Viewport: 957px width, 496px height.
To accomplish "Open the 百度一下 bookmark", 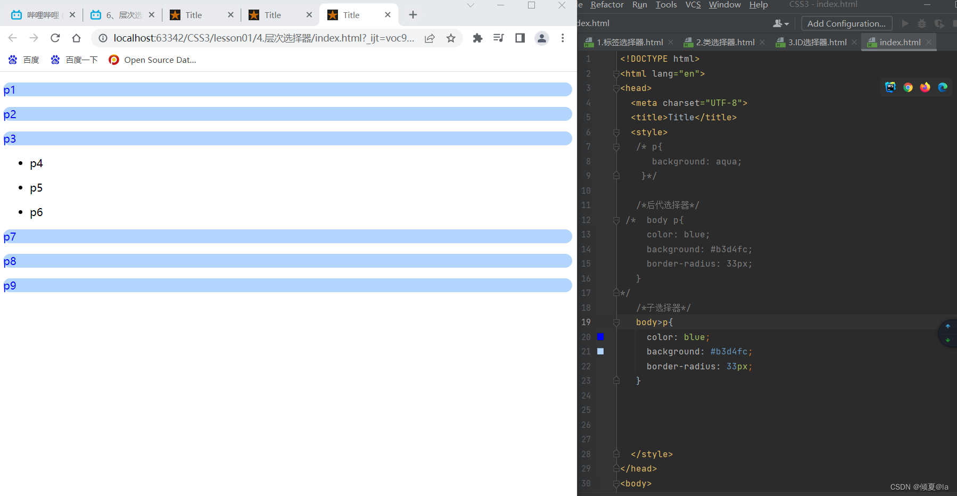I will pyautogui.click(x=74, y=60).
